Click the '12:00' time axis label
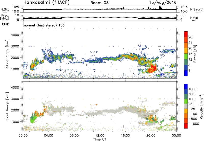Screen dimensions: 204x141 coord(100,136)
